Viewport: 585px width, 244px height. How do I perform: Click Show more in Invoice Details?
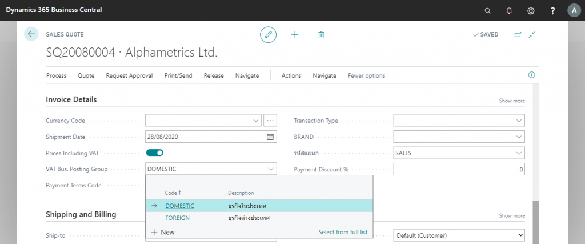[512, 101]
